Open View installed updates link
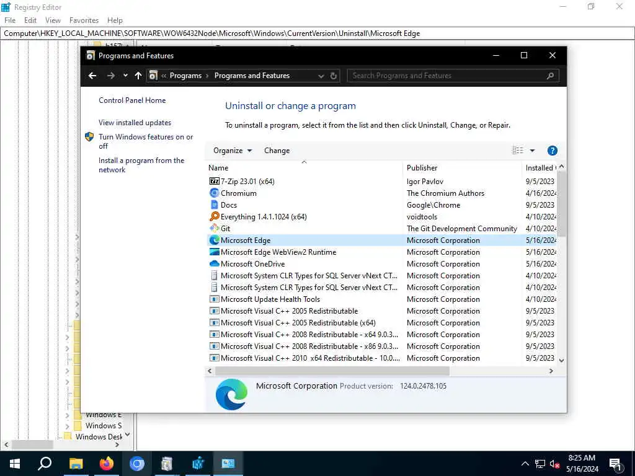The width and height of the screenshot is (635, 476). pyautogui.click(x=135, y=123)
